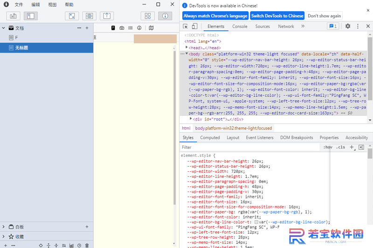Switch to the Network tab

click(x=286, y=27)
